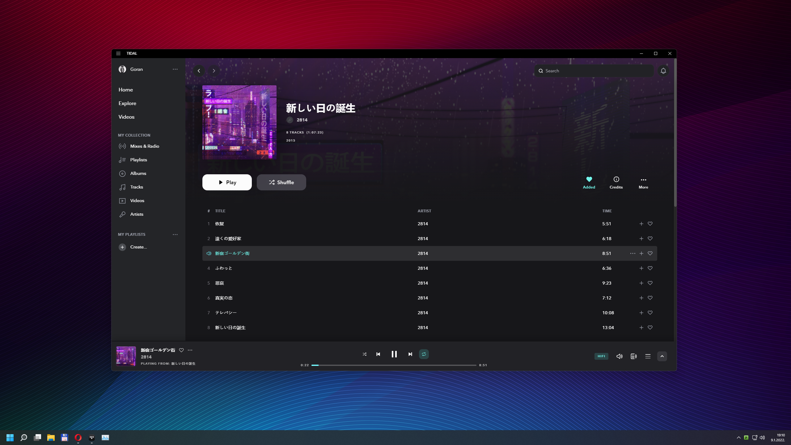Skip to the next track
Image resolution: width=791 pixels, height=445 pixels.
point(410,354)
